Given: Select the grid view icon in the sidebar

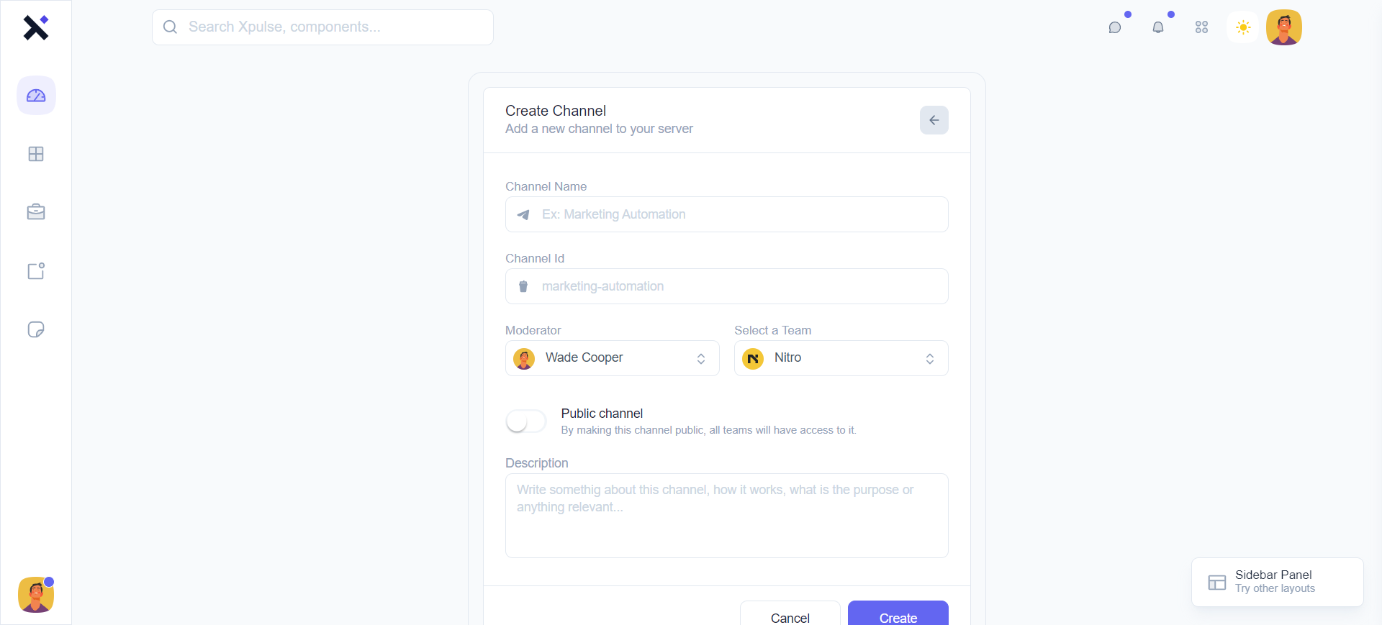Looking at the screenshot, I should tap(36, 154).
